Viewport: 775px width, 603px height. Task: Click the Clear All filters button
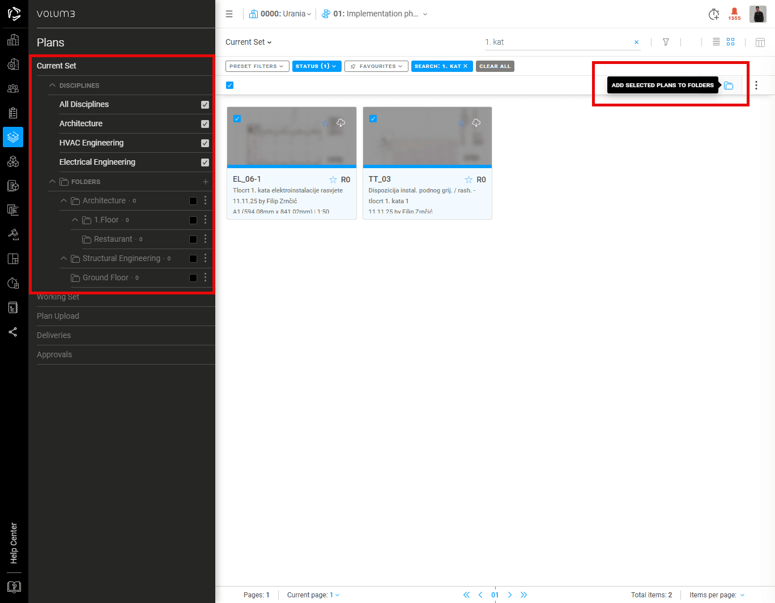pos(495,66)
